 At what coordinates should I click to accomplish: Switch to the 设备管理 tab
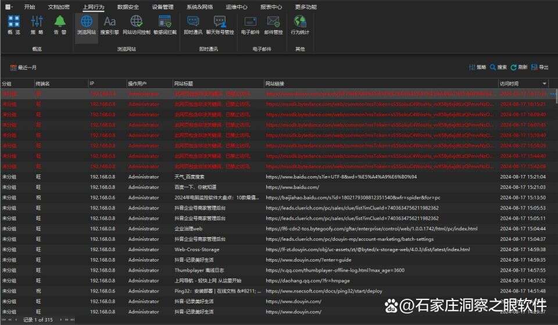point(163,7)
